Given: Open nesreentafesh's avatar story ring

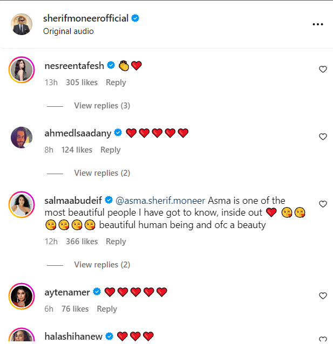Looking at the screenshot, I should click(x=22, y=70).
